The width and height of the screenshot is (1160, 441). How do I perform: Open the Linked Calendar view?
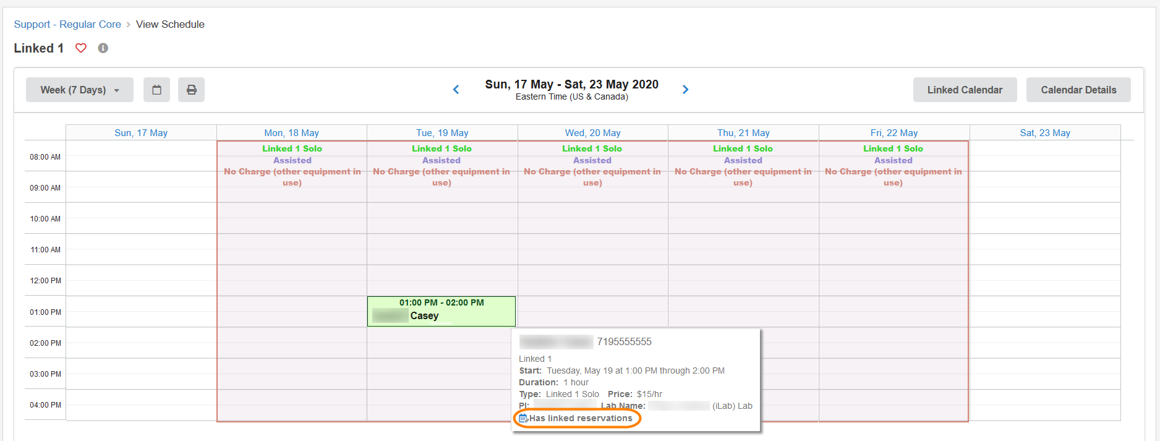(x=964, y=90)
